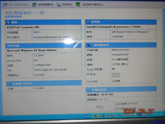This screenshot has width=165, height=124.
Task: Click the computer icon in 規格 header
Action: coord(9,22)
